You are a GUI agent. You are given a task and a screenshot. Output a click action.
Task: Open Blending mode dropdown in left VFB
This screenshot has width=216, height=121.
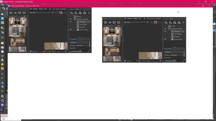82,46
